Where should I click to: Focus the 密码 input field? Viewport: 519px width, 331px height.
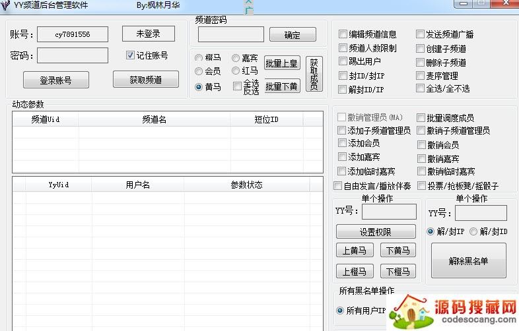click(x=73, y=55)
